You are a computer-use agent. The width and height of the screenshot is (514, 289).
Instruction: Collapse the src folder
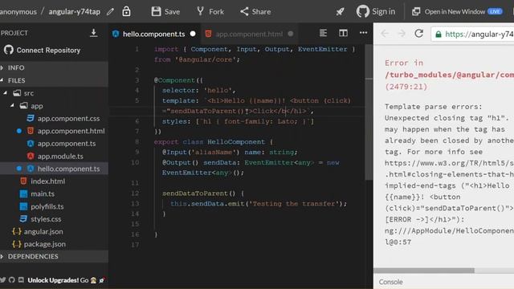6,93
